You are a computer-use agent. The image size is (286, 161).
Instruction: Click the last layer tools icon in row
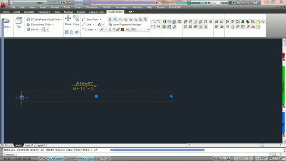(145, 19)
